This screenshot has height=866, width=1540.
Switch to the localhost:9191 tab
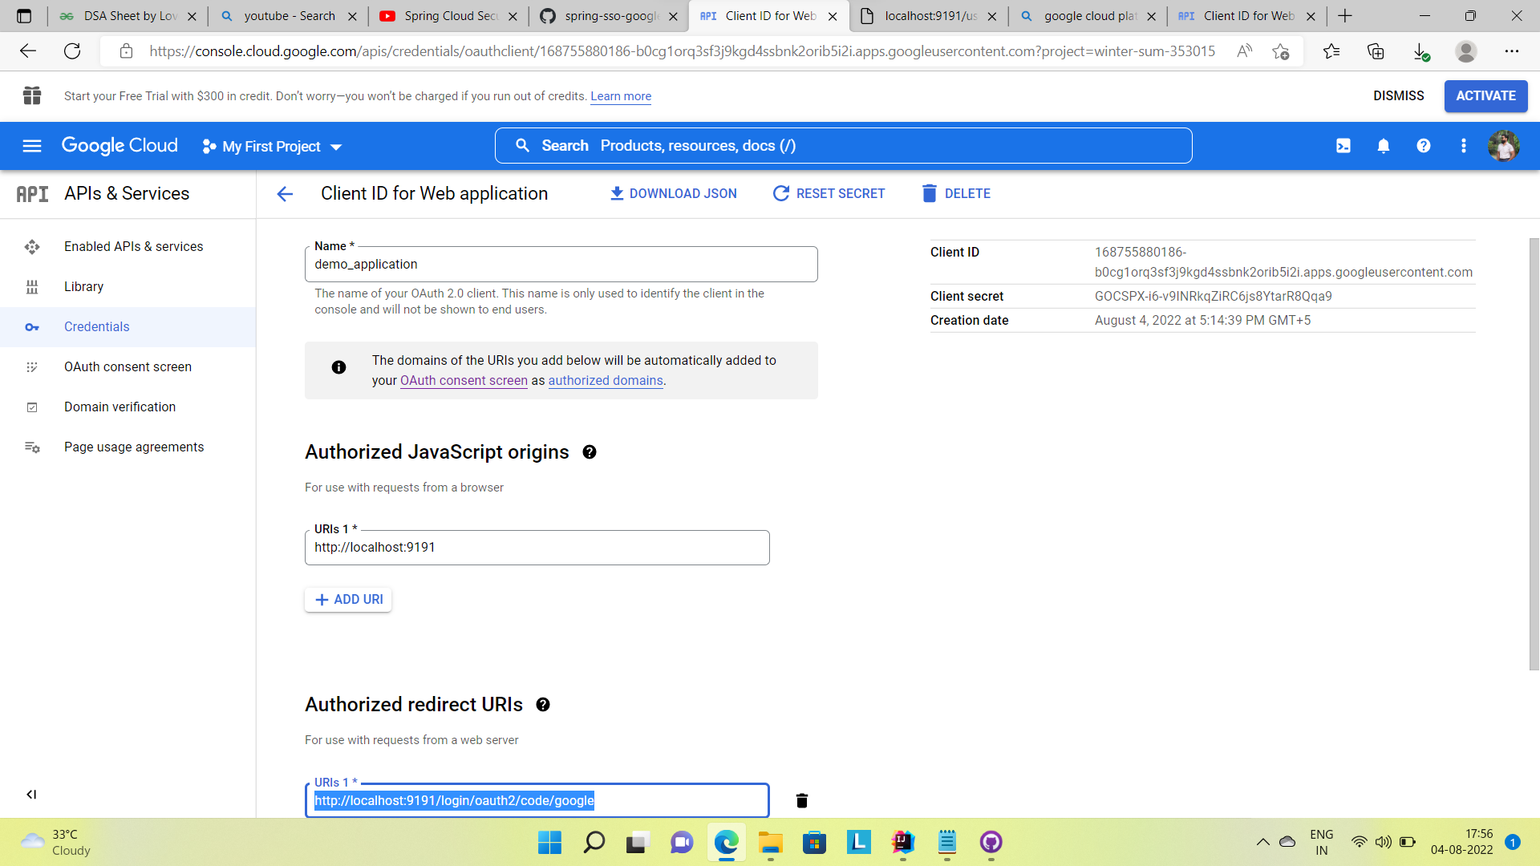point(929,16)
